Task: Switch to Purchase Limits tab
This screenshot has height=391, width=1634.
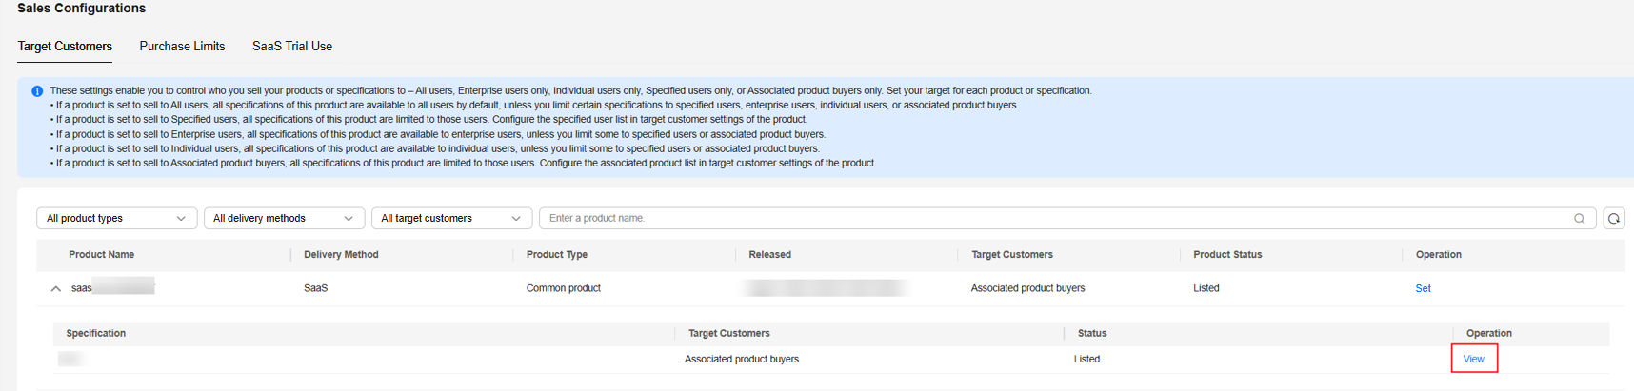Action: pos(182,47)
